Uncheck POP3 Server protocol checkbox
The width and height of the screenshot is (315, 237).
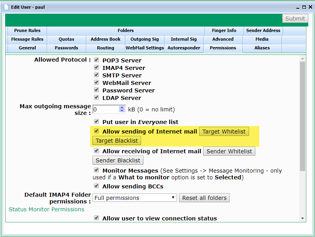pos(96,60)
